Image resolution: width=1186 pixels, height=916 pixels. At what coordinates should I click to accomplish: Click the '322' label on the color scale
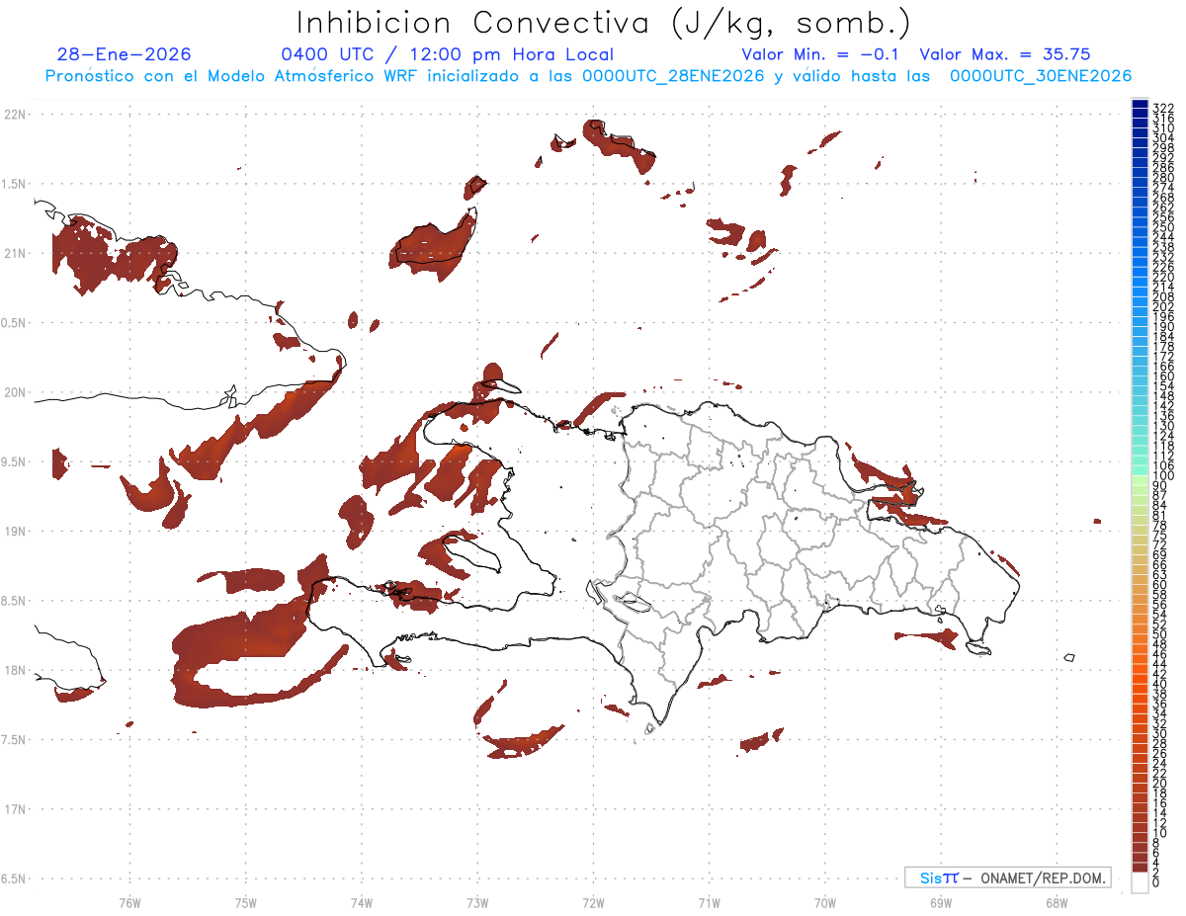1162,108
